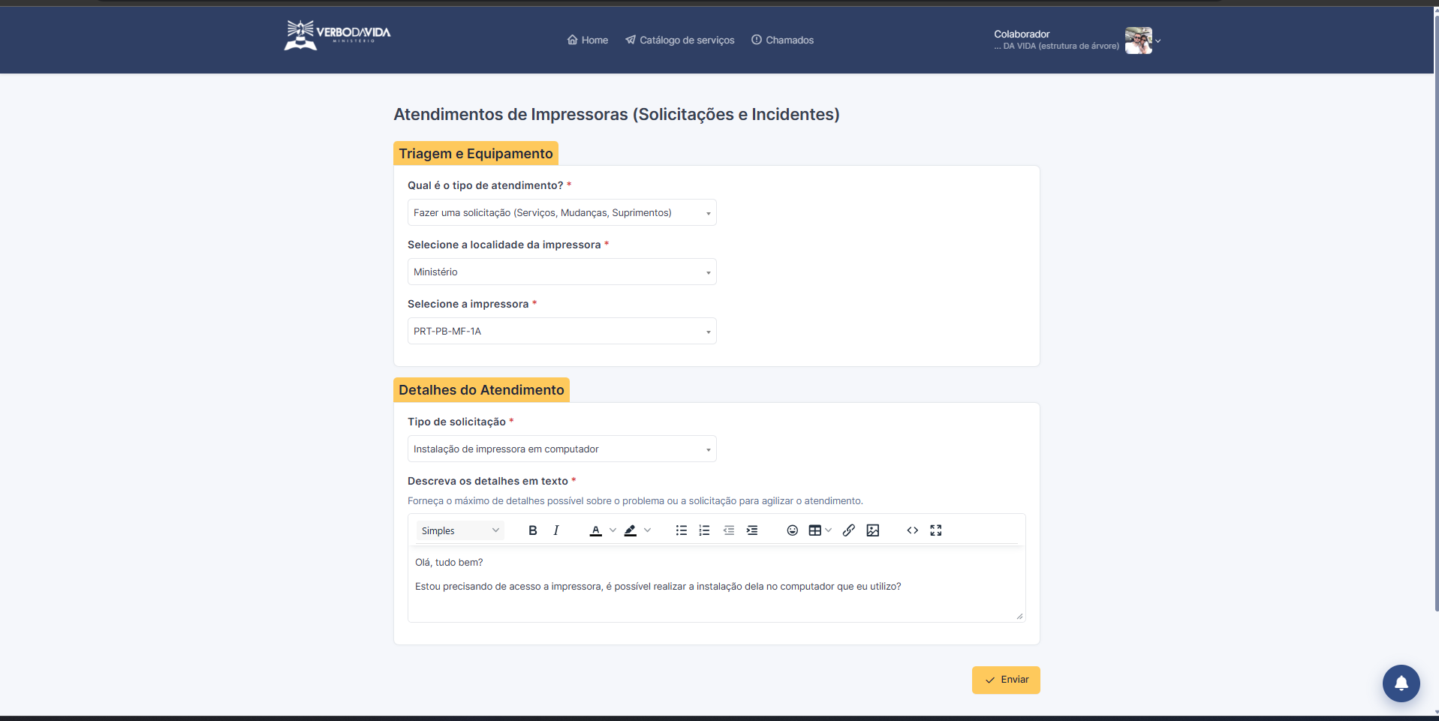Open the notifications bell
Viewport: 1439px width, 721px height.
[1401, 683]
